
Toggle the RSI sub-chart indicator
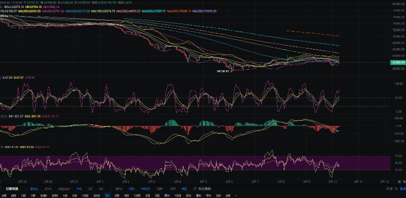click(x=184, y=189)
